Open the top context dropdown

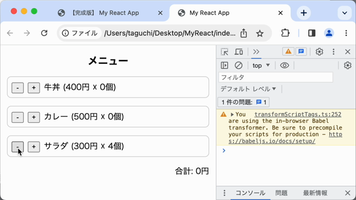[x=261, y=66]
